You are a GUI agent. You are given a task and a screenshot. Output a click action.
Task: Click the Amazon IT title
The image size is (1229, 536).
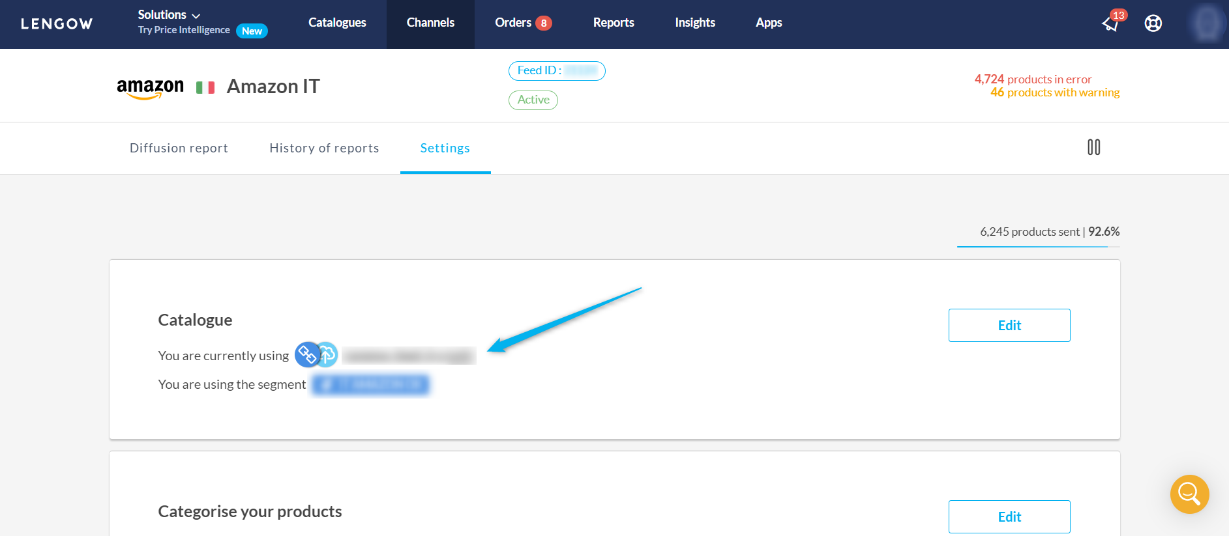273,87
